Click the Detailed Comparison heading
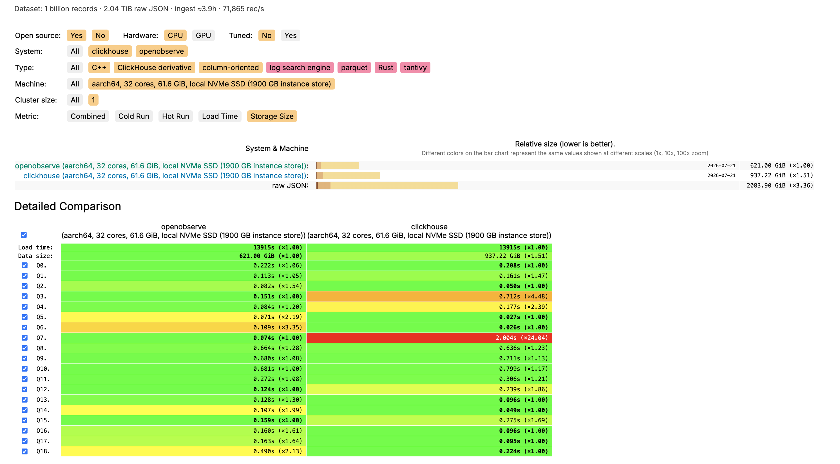Screen dimensions: 840x464 pos(68,206)
